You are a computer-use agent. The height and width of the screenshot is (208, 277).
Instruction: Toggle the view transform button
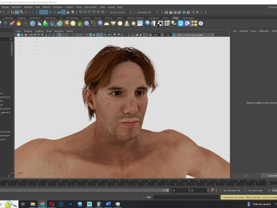174,35
